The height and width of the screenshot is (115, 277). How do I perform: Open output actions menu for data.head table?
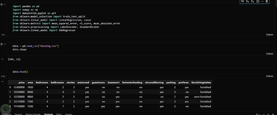[x=2, y=82]
